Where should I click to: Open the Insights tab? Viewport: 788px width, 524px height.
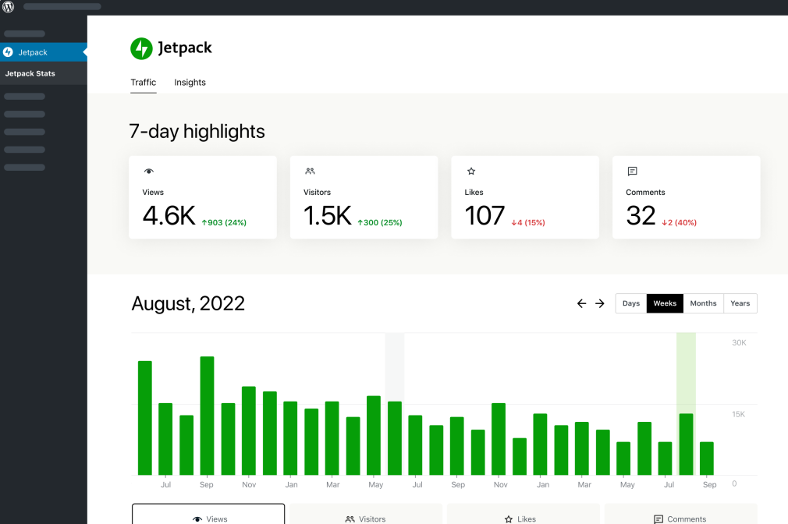tap(190, 83)
